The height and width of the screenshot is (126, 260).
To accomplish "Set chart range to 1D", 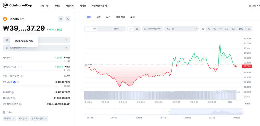I will tap(203, 29).
